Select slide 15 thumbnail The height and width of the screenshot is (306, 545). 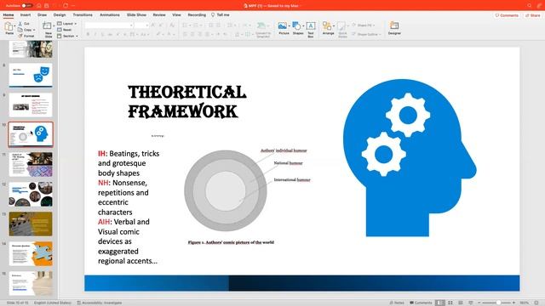coord(31,283)
